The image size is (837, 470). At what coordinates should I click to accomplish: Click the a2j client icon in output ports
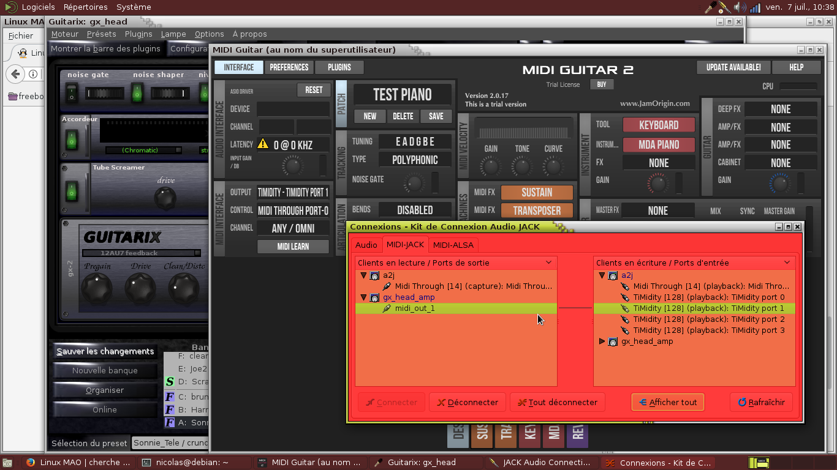pos(375,275)
